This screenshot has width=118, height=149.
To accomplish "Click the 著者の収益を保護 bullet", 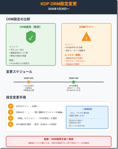I will click(18, 56).
